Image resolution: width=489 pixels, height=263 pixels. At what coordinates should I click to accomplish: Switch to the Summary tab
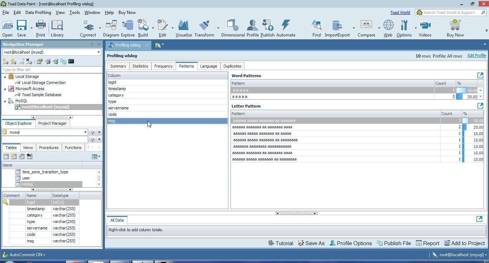118,66
